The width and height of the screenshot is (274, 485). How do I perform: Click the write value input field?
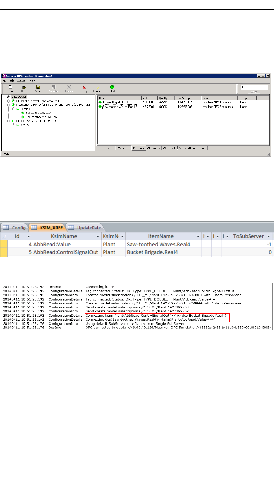point(254,87)
